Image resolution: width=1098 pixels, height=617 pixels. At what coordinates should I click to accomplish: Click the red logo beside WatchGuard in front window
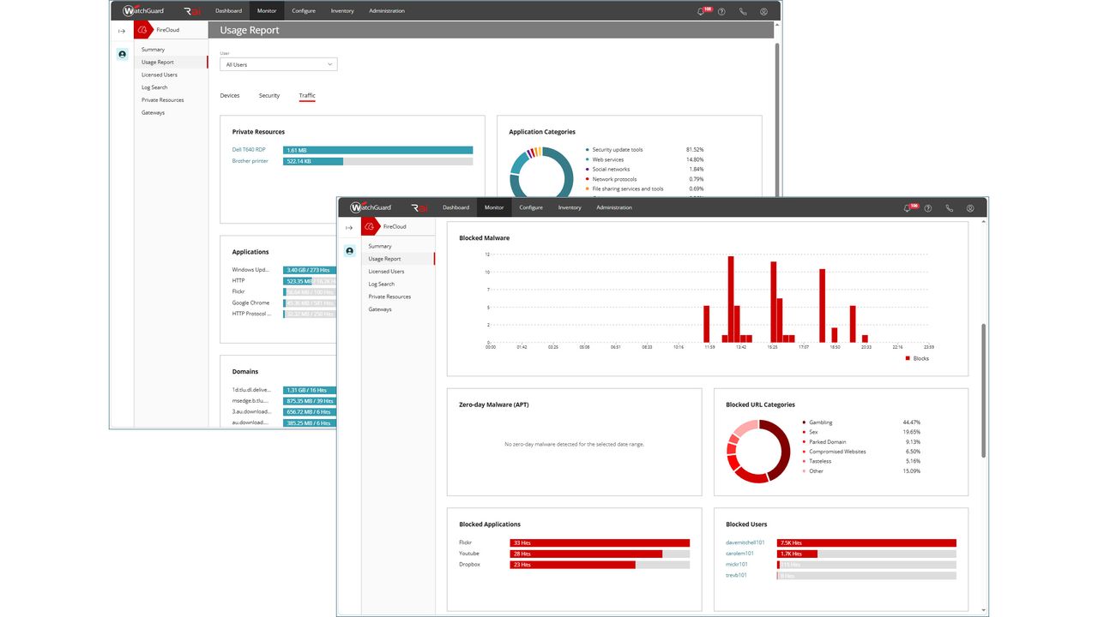(x=419, y=207)
